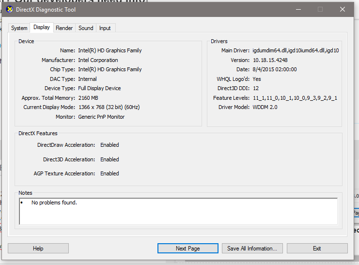The image size is (359, 265).
Task: Click the Driver Model value 'WDDM 2.0'
Action: [265, 107]
